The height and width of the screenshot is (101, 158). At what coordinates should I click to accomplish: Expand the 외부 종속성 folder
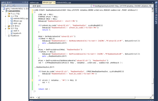6,26
